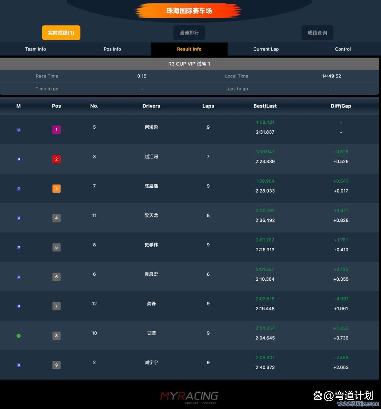Open the 圈速排行 lap ranking button
This screenshot has height=409, width=381.
pyautogui.click(x=189, y=33)
